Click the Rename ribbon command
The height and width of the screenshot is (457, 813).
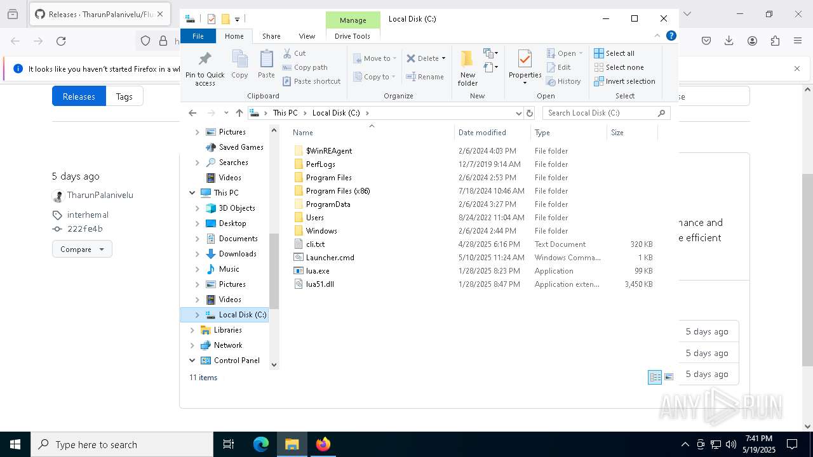point(425,77)
